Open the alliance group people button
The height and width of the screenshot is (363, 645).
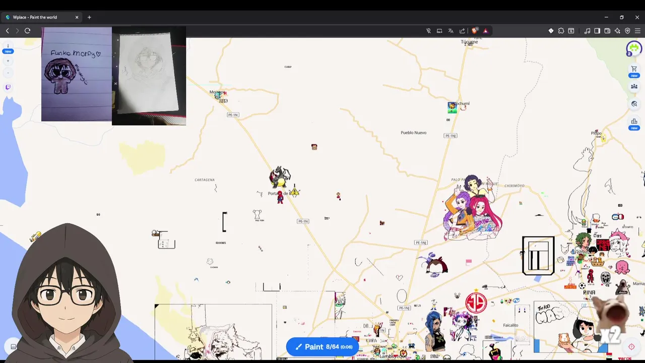pyautogui.click(x=634, y=87)
